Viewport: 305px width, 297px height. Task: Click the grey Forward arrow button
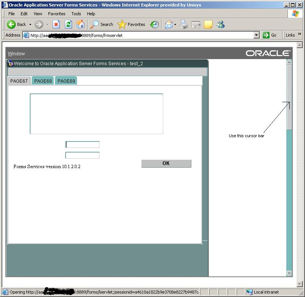[x=39, y=24]
